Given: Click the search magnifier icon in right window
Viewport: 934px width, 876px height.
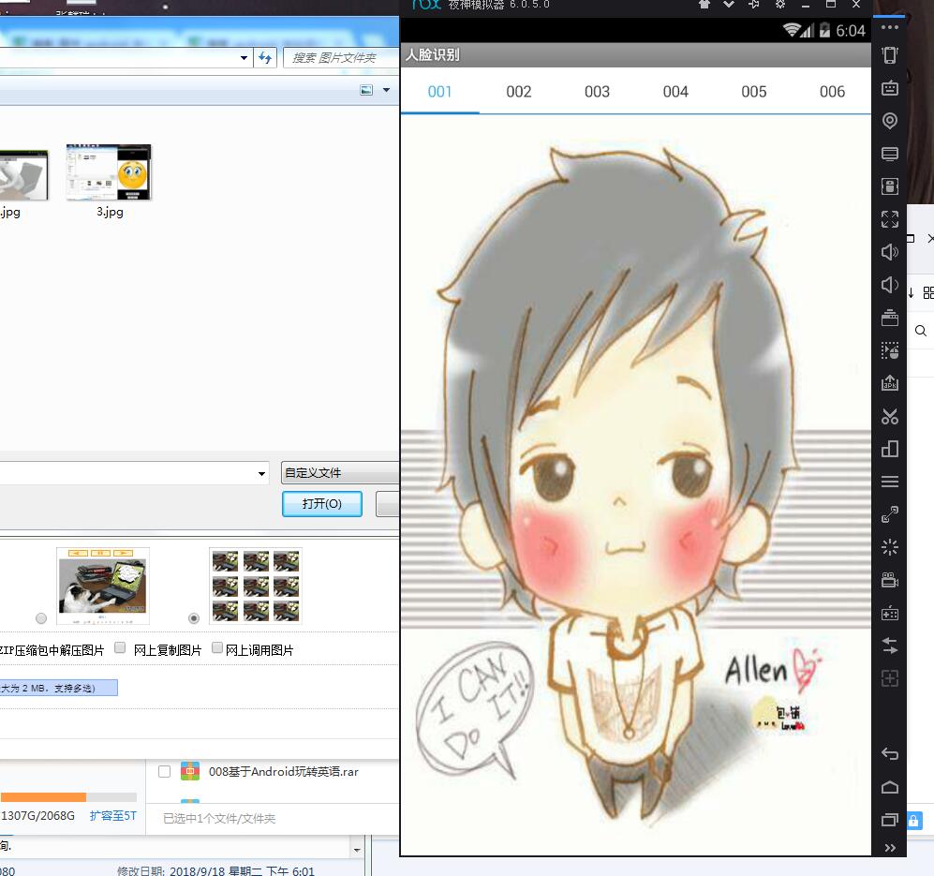Looking at the screenshot, I should tap(921, 331).
